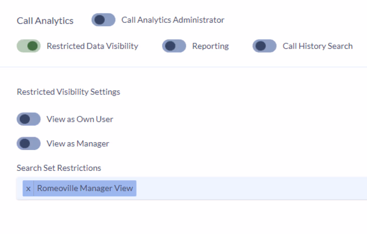
Task: Select the Romeoville Manager View tag
Action: pos(85,188)
